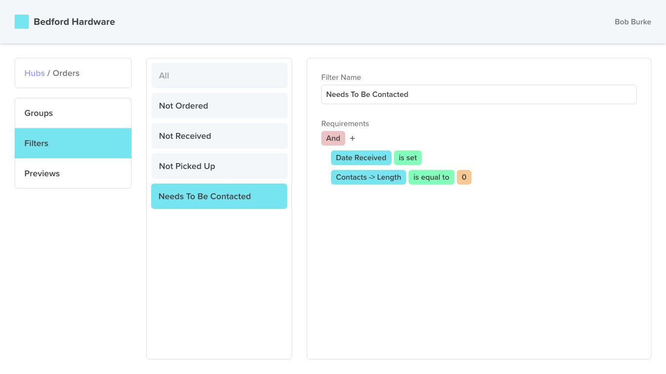
Task: Change the Date Received field tag
Action: [x=361, y=158]
